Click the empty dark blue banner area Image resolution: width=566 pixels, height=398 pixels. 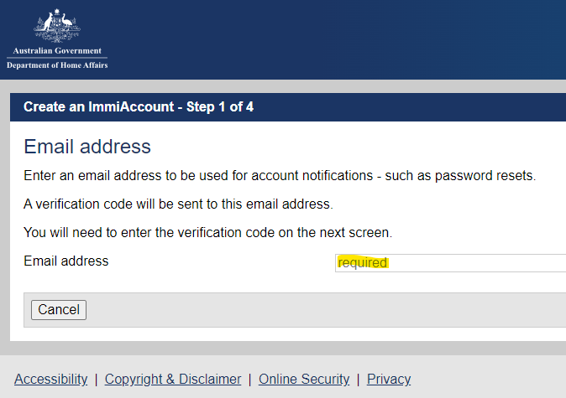tap(336, 39)
